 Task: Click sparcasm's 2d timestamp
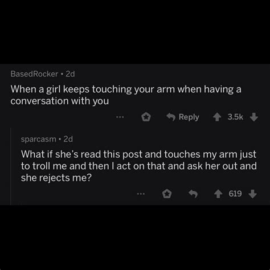(x=68, y=139)
